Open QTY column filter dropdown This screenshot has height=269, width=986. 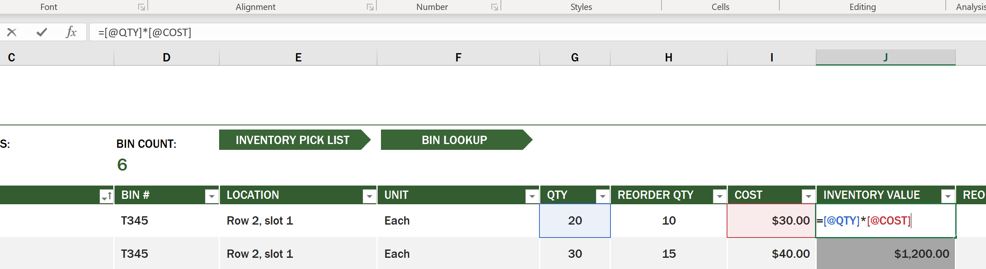coord(603,196)
